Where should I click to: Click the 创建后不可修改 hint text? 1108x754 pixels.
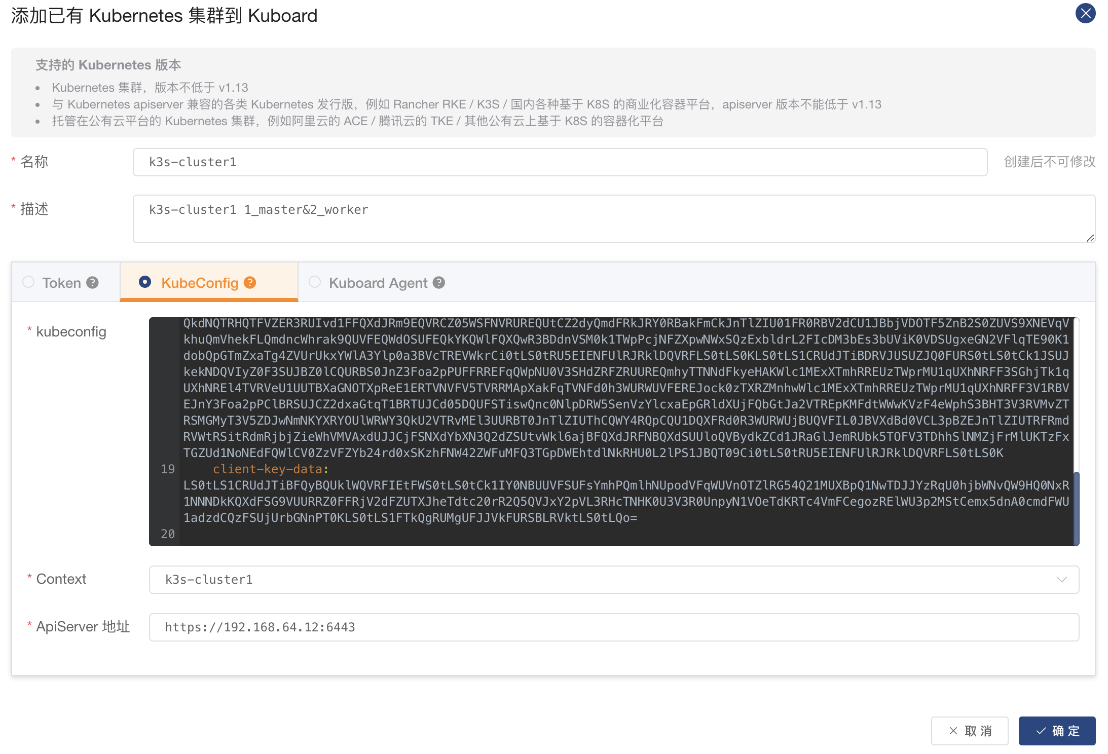pos(1050,162)
